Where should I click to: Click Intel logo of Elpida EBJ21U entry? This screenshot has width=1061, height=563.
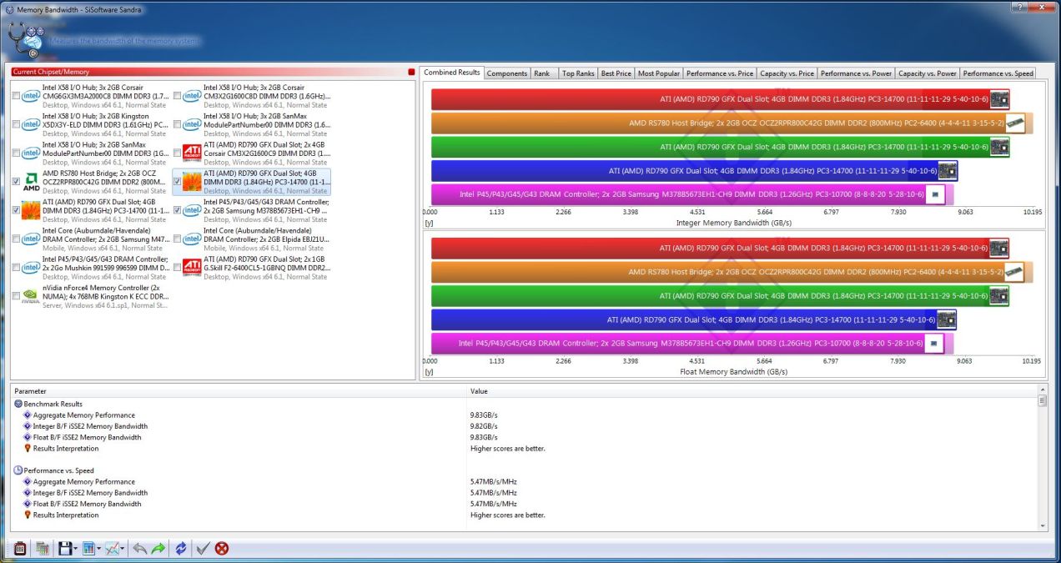(x=192, y=239)
